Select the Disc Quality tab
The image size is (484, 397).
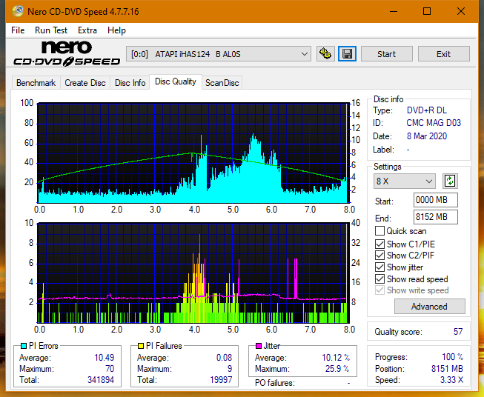click(176, 81)
